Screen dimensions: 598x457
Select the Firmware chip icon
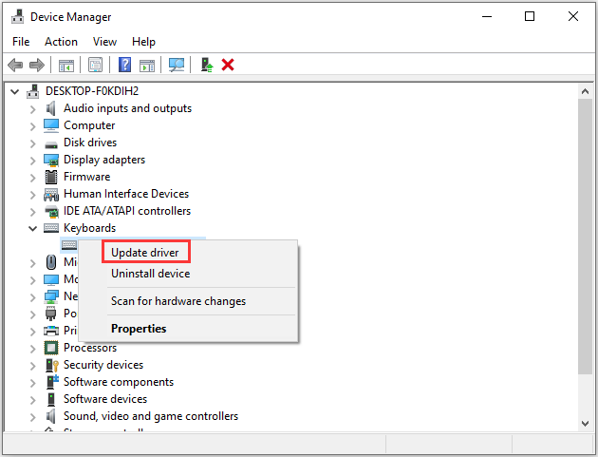coord(51,177)
